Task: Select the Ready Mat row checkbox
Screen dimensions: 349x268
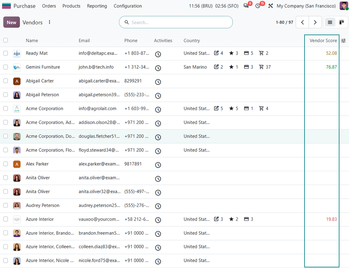Action: pyautogui.click(x=6, y=53)
